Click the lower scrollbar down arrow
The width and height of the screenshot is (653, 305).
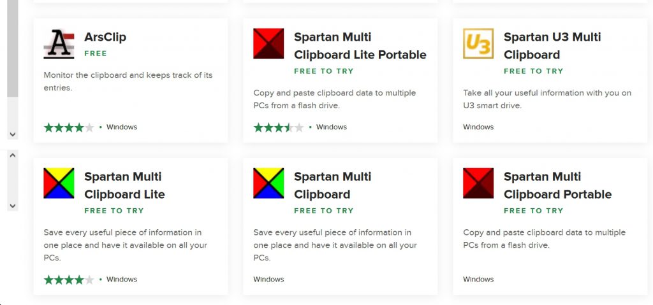(13, 206)
